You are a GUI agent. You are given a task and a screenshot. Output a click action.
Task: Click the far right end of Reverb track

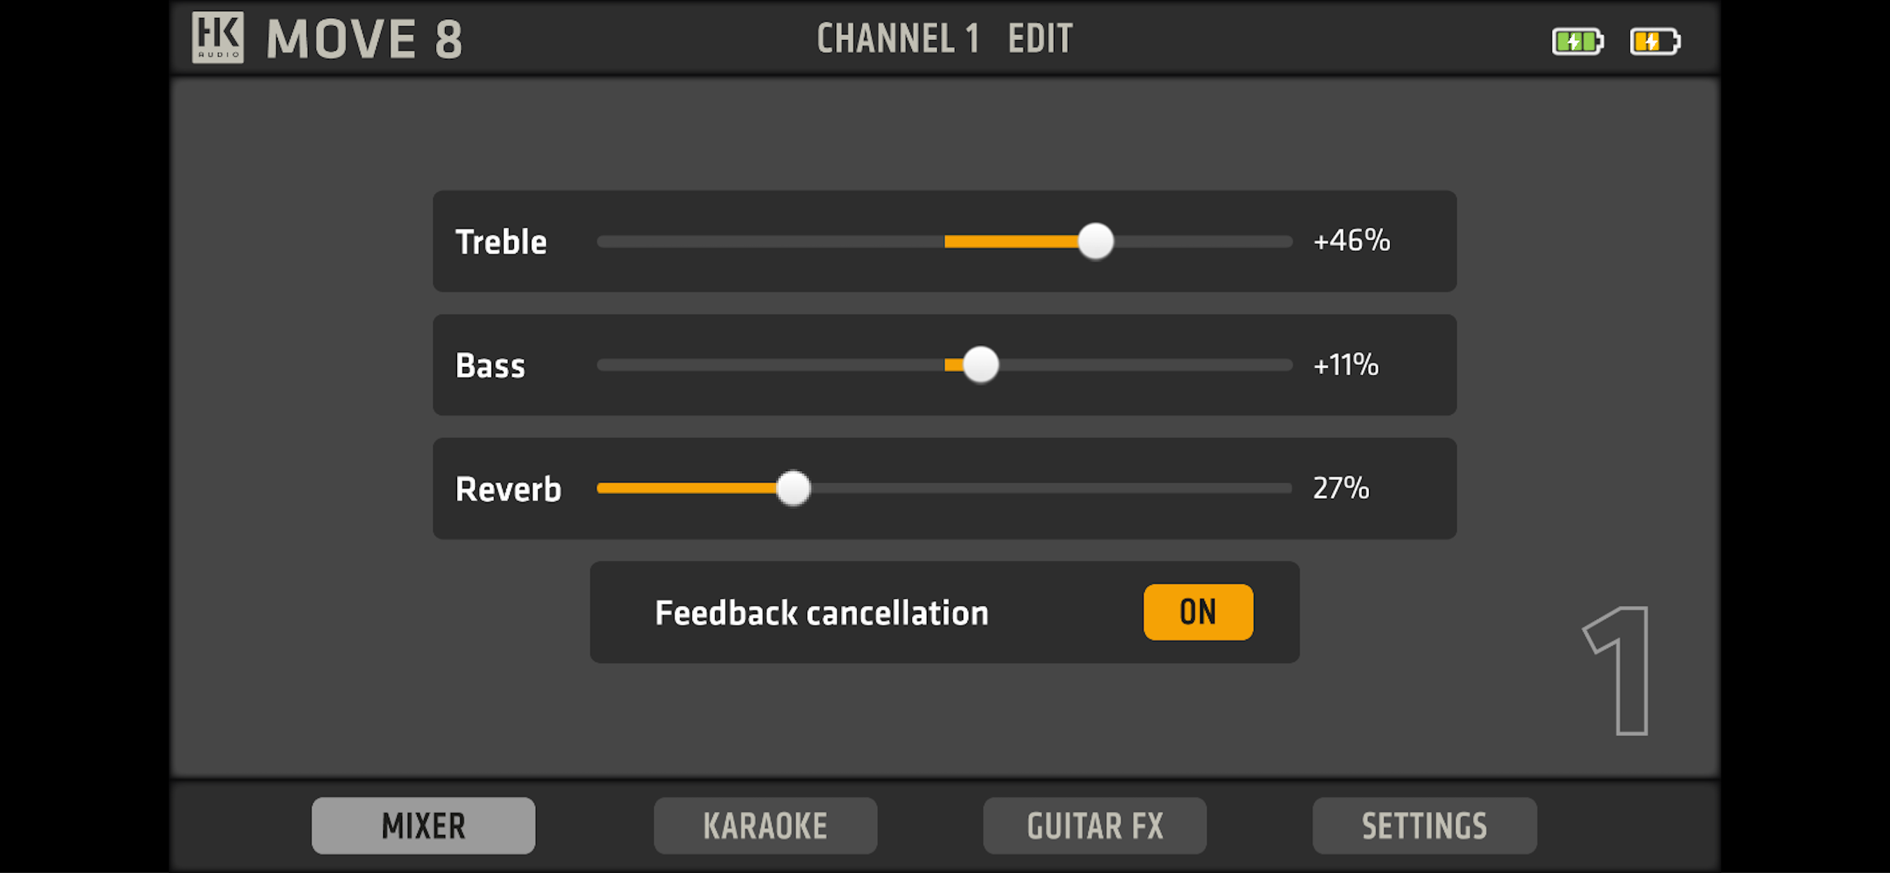tap(1282, 489)
